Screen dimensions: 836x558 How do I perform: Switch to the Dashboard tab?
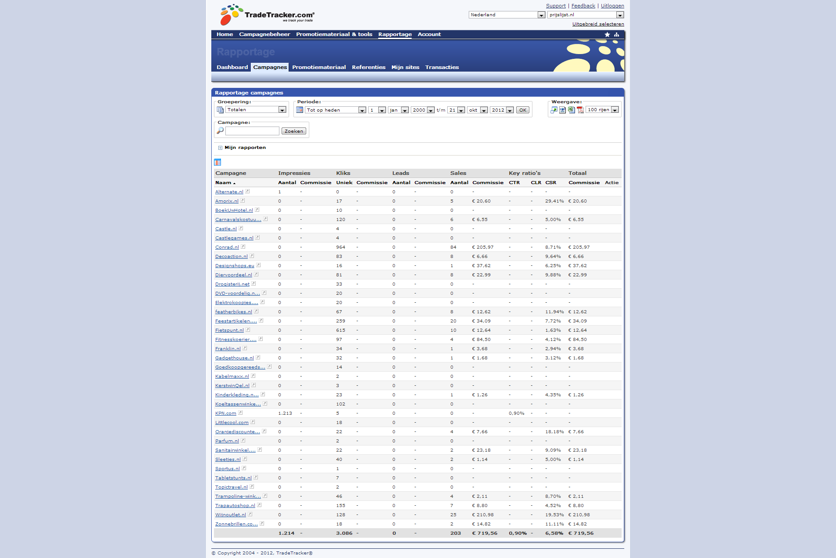click(232, 67)
